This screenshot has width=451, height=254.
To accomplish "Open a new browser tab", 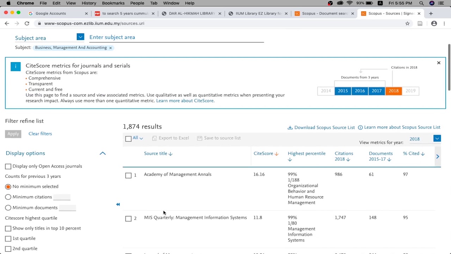I will point(431,13).
